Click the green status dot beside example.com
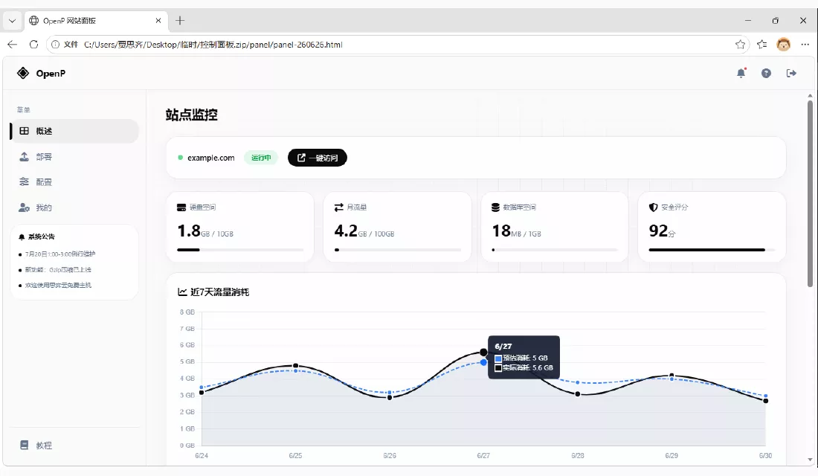The width and height of the screenshot is (818, 476). (181, 158)
